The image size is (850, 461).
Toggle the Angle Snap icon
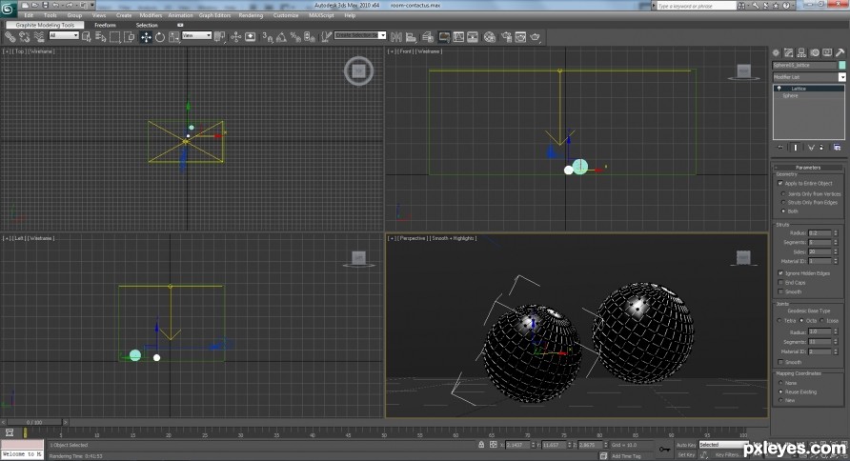(281, 37)
